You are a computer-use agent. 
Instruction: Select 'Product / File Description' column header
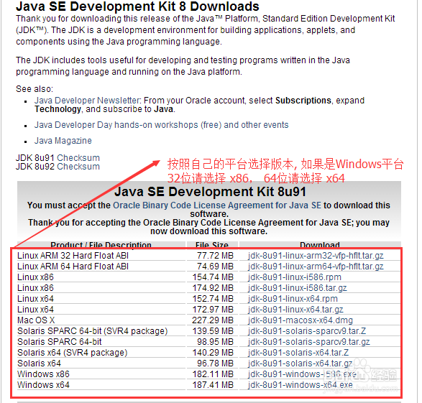(101, 245)
